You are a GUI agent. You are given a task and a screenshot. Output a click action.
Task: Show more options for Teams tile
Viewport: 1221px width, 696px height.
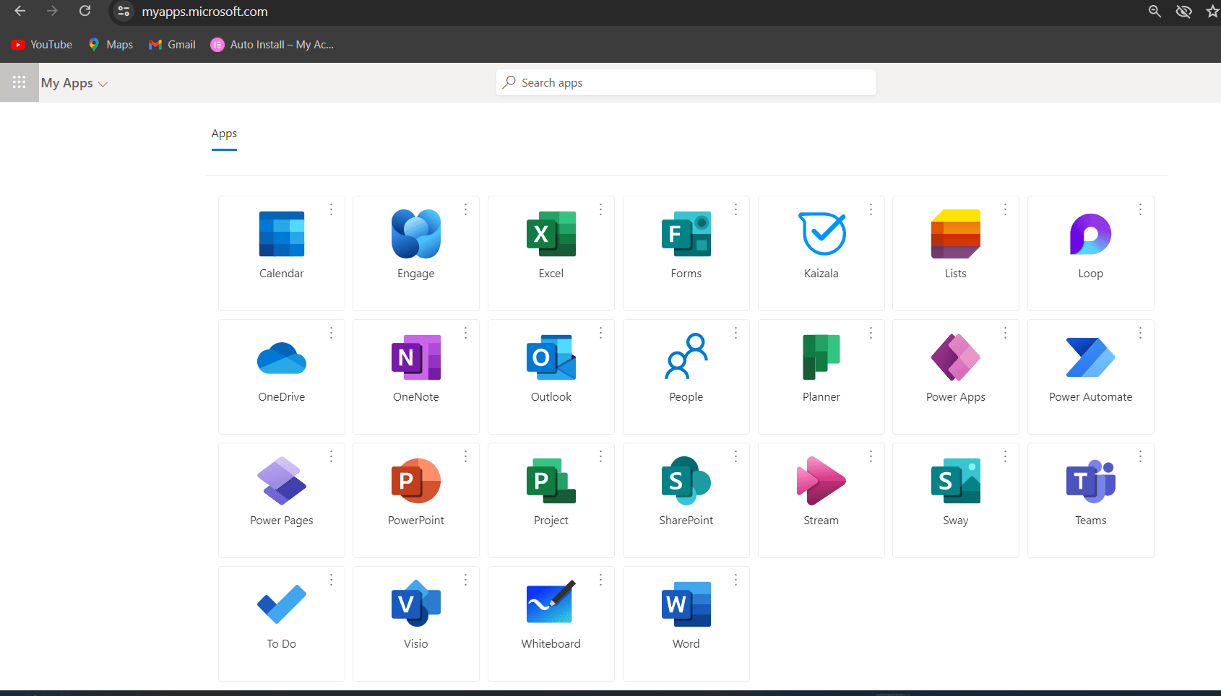coord(1141,456)
